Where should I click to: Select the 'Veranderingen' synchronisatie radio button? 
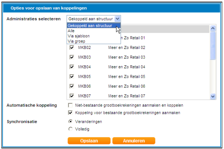(71, 121)
